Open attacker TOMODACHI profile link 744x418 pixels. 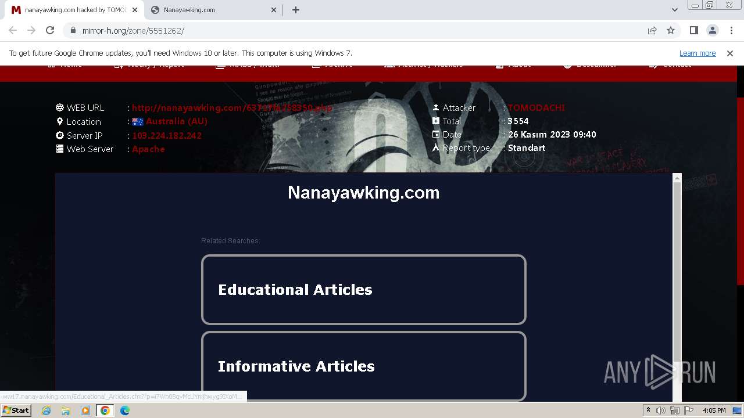[536, 107]
